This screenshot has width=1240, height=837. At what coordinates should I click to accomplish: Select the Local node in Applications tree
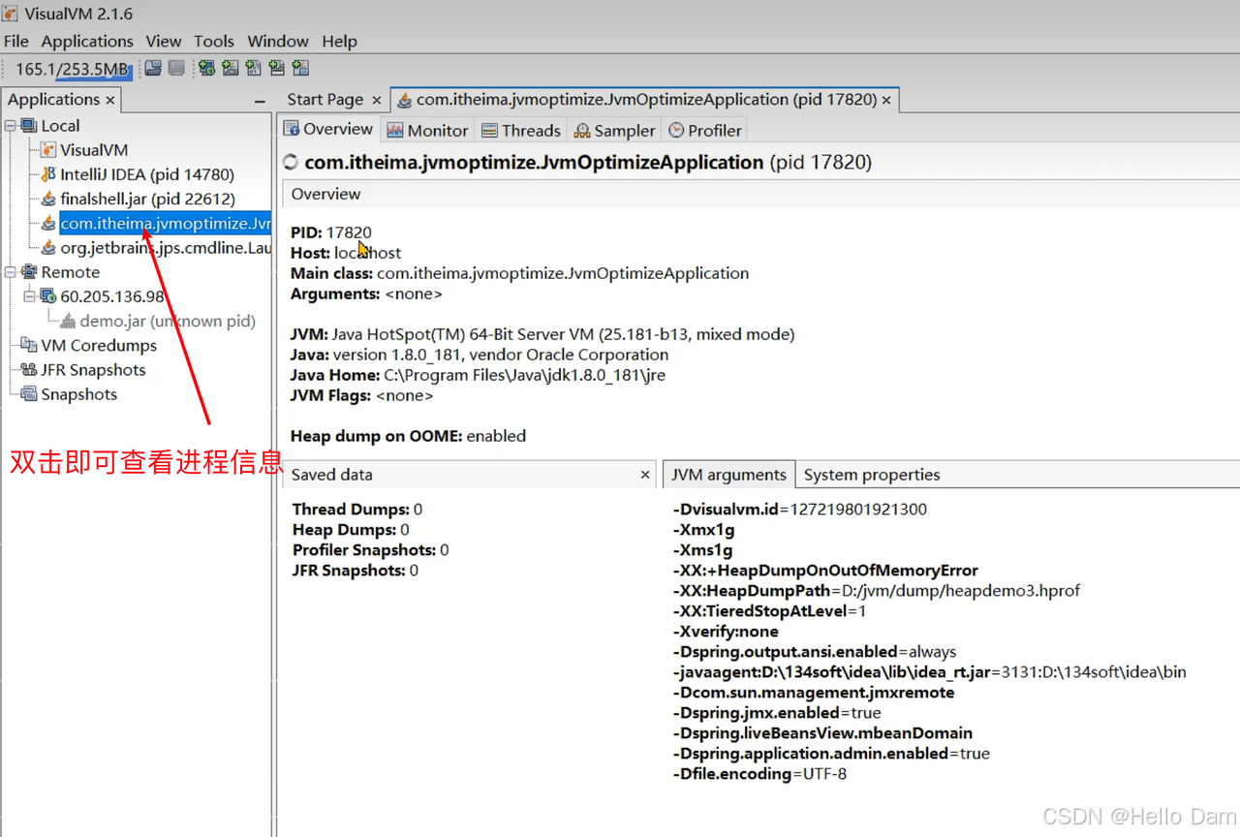[x=60, y=126]
